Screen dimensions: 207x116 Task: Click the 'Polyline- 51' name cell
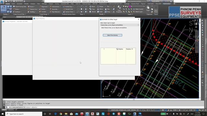pyautogui.click(x=129, y=49)
